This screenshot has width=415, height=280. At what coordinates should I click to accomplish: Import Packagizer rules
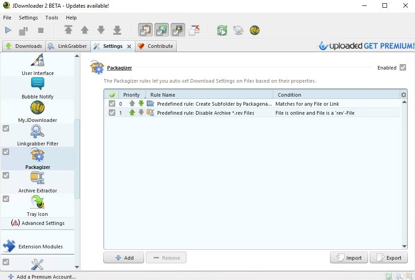(349, 257)
